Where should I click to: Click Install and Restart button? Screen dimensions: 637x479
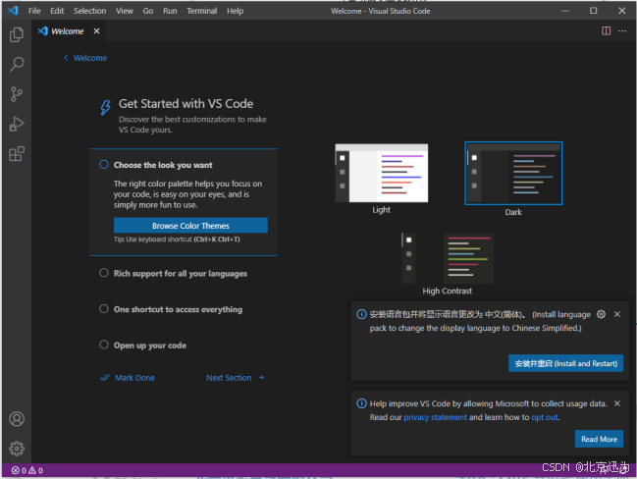pyautogui.click(x=565, y=363)
